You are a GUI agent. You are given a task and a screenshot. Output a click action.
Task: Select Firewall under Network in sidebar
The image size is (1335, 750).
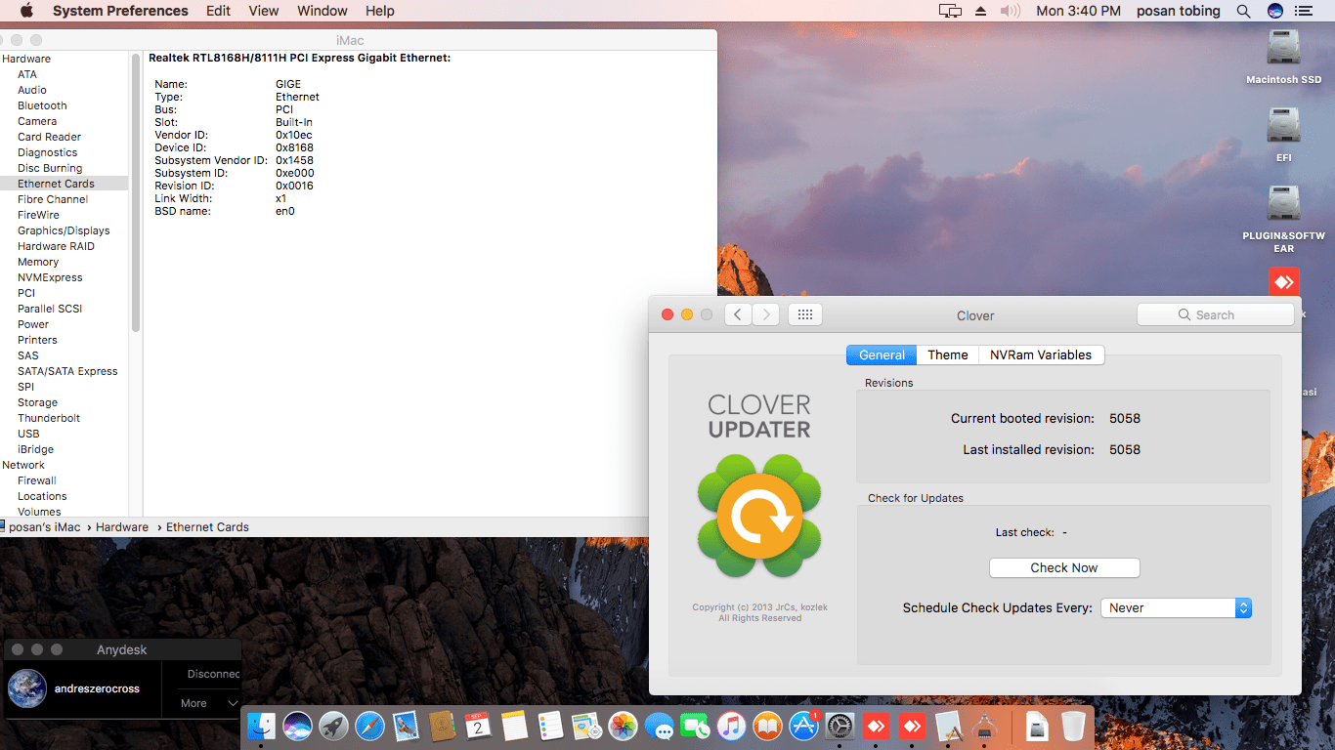tap(37, 480)
